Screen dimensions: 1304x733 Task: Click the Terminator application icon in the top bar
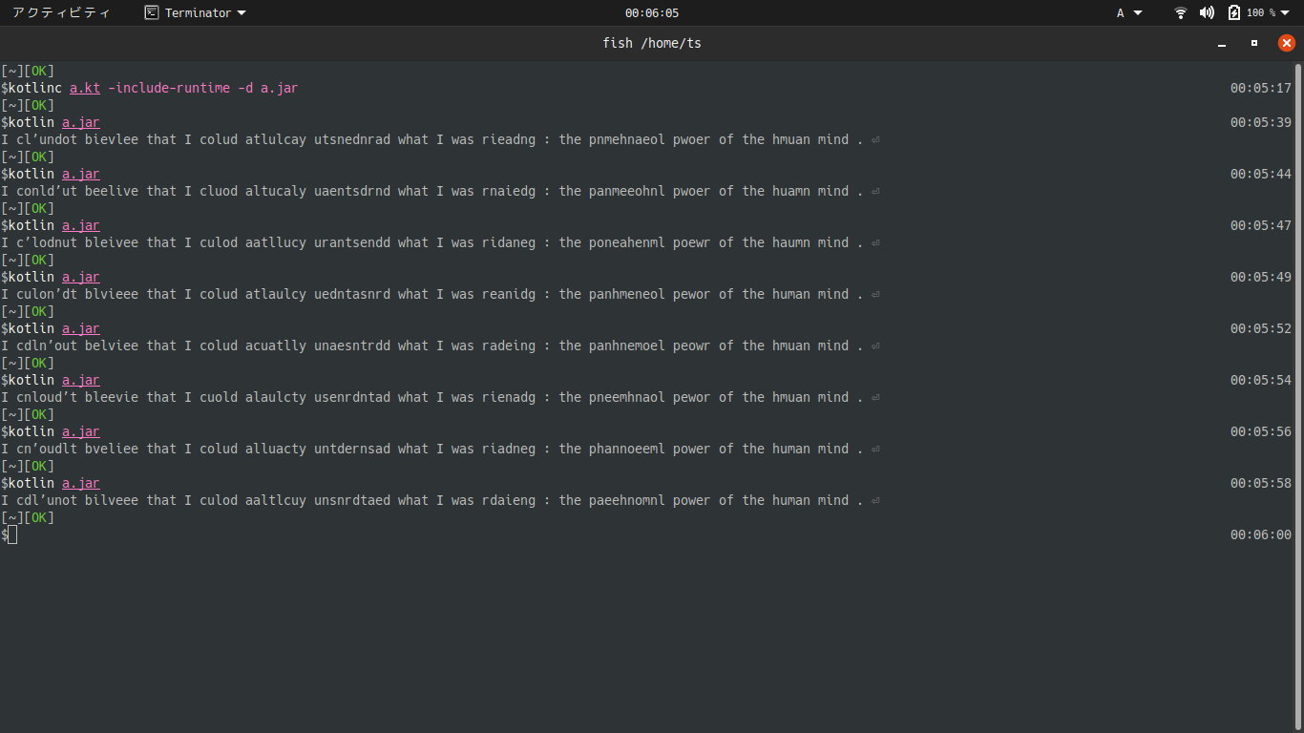click(152, 12)
